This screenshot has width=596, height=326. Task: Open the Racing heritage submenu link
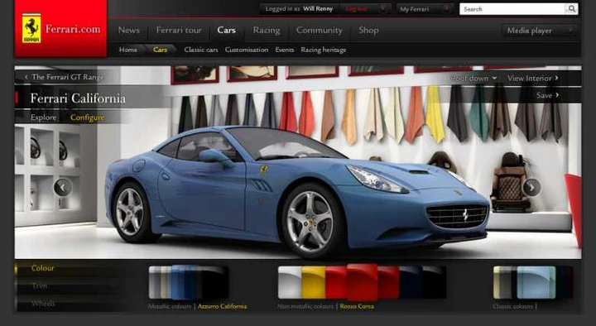click(x=324, y=50)
